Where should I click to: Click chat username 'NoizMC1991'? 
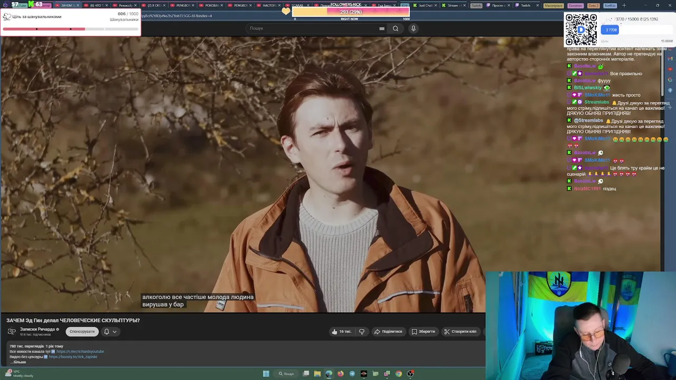coord(587,188)
